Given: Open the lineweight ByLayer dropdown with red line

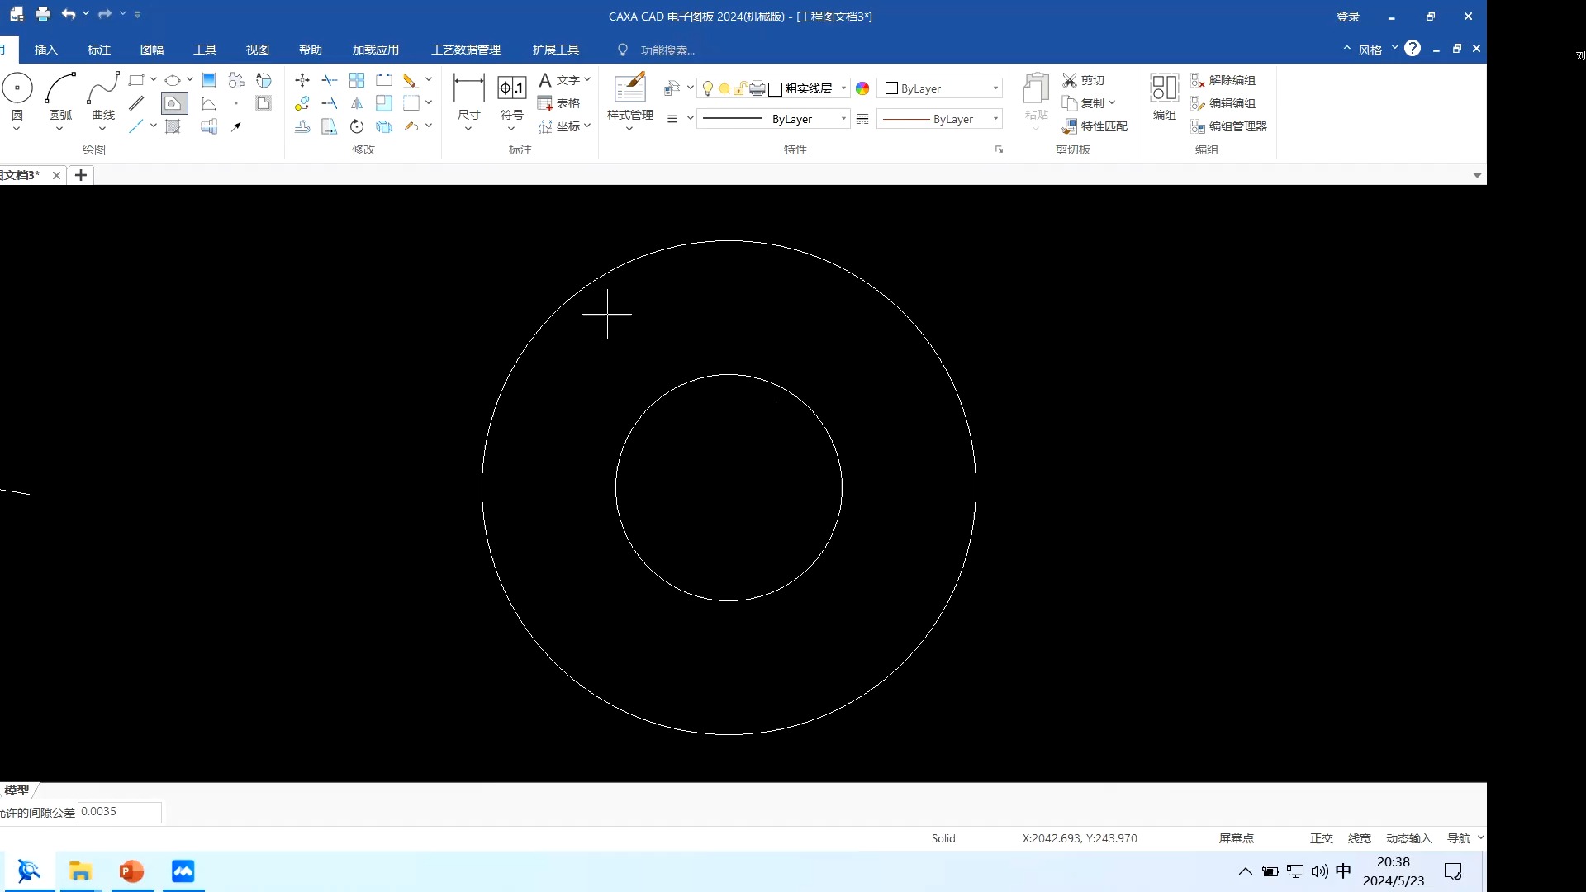Looking at the screenshot, I should pyautogui.click(x=995, y=119).
